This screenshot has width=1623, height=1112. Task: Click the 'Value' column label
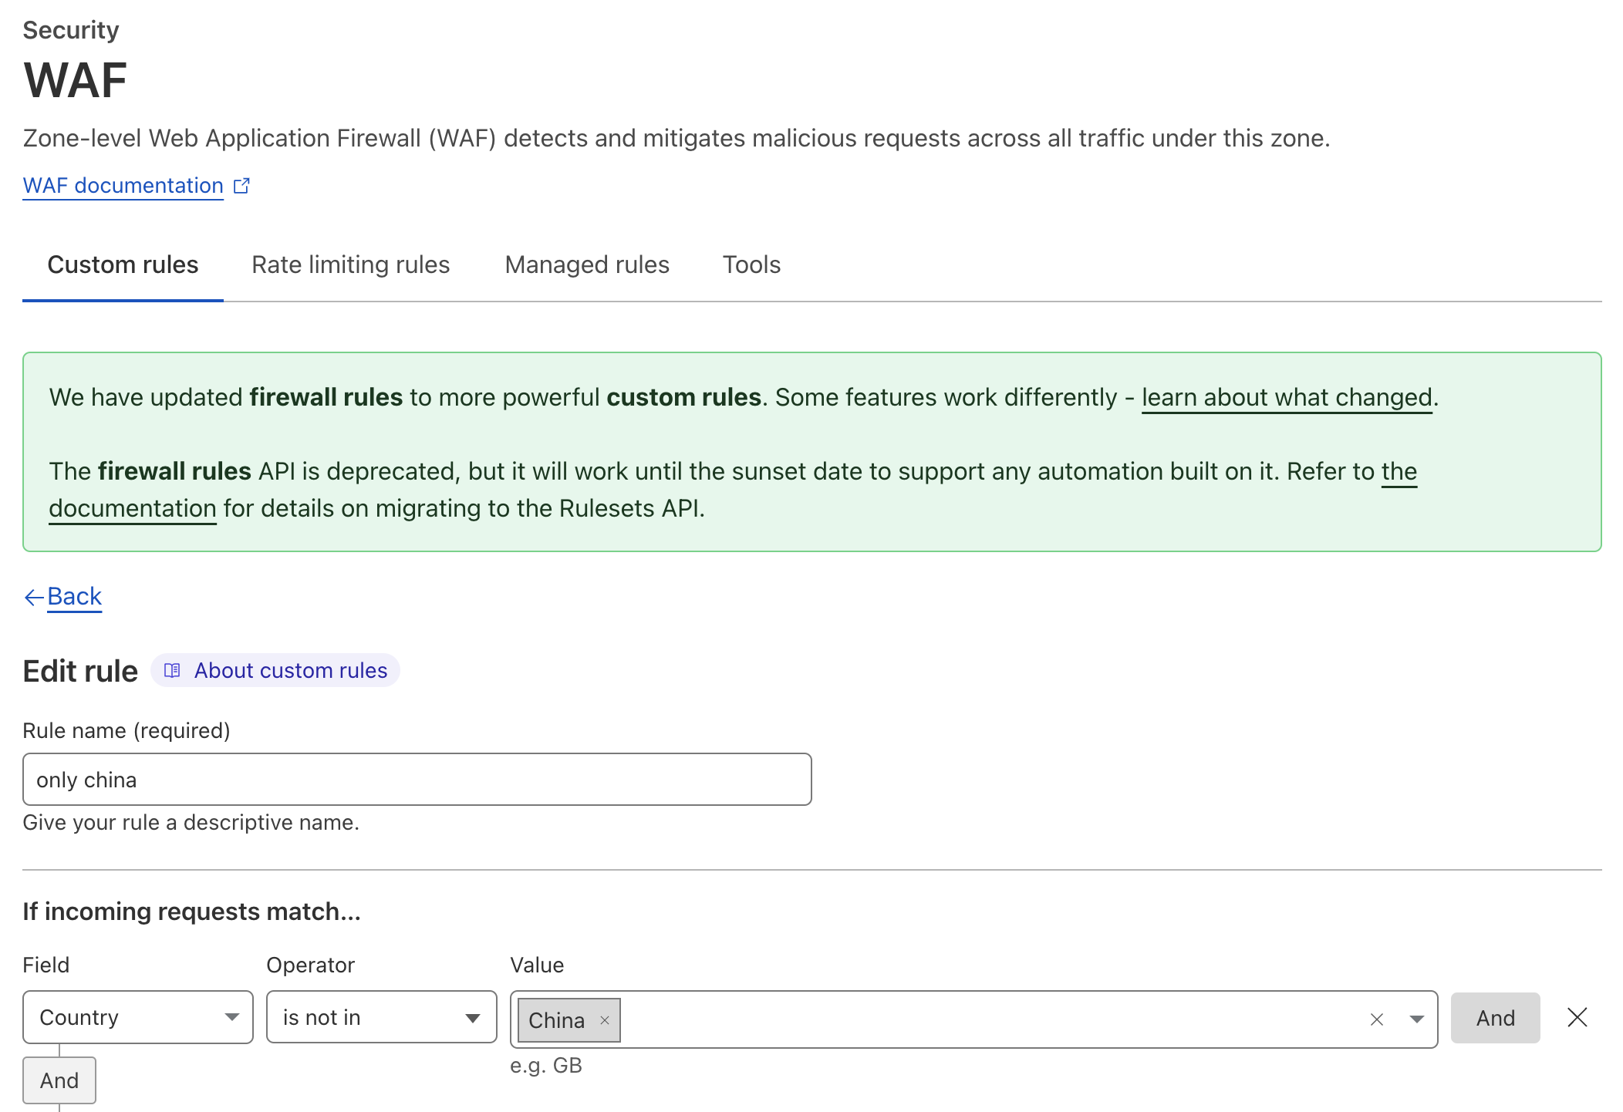(537, 965)
